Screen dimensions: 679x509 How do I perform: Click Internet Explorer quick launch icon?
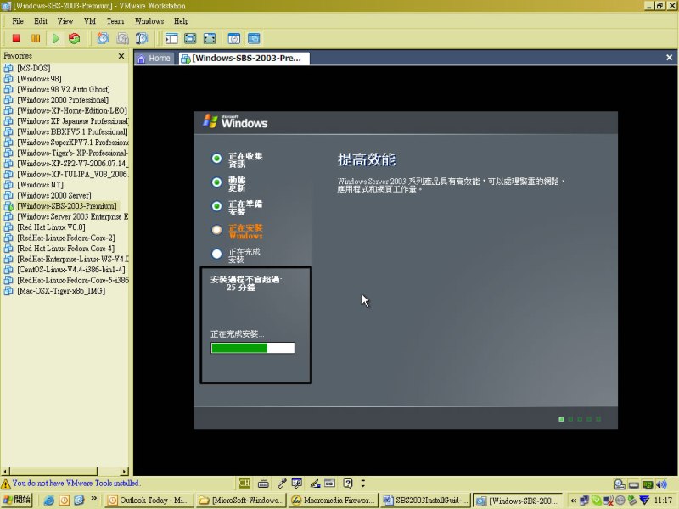[x=48, y=501]
